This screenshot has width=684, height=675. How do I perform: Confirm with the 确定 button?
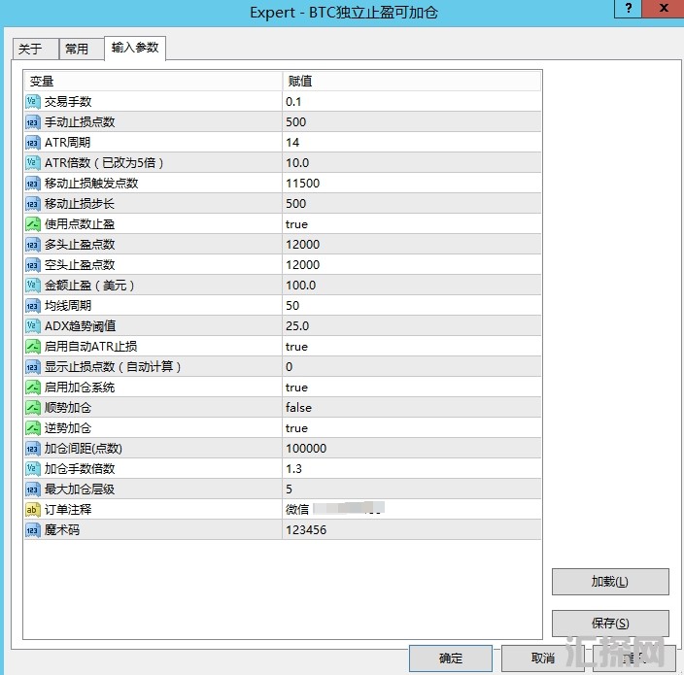click(x=451, y=658)
